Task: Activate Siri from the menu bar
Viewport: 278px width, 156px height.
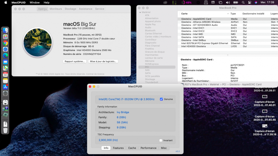Action: coord(256,2)
